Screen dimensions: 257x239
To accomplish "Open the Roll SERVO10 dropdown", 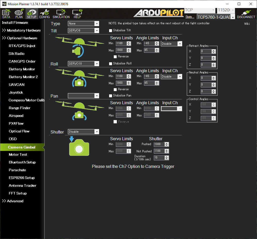I will pyautogui.click(x=83, y=64).
